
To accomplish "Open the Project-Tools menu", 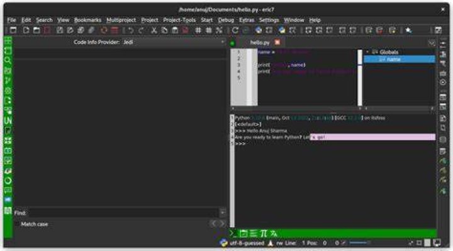I will coord(179,20).
